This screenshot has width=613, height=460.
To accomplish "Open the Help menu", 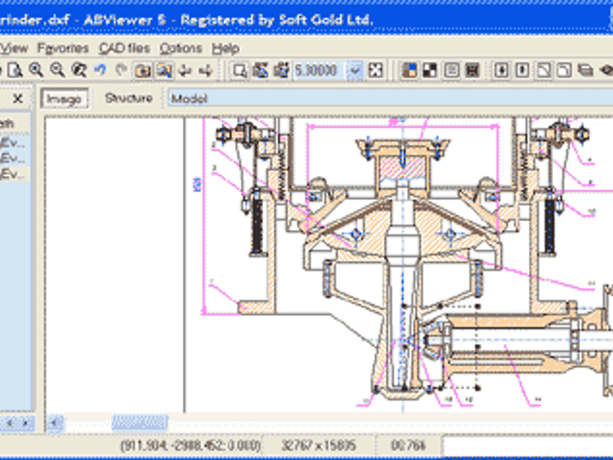I will click(226, 49).
